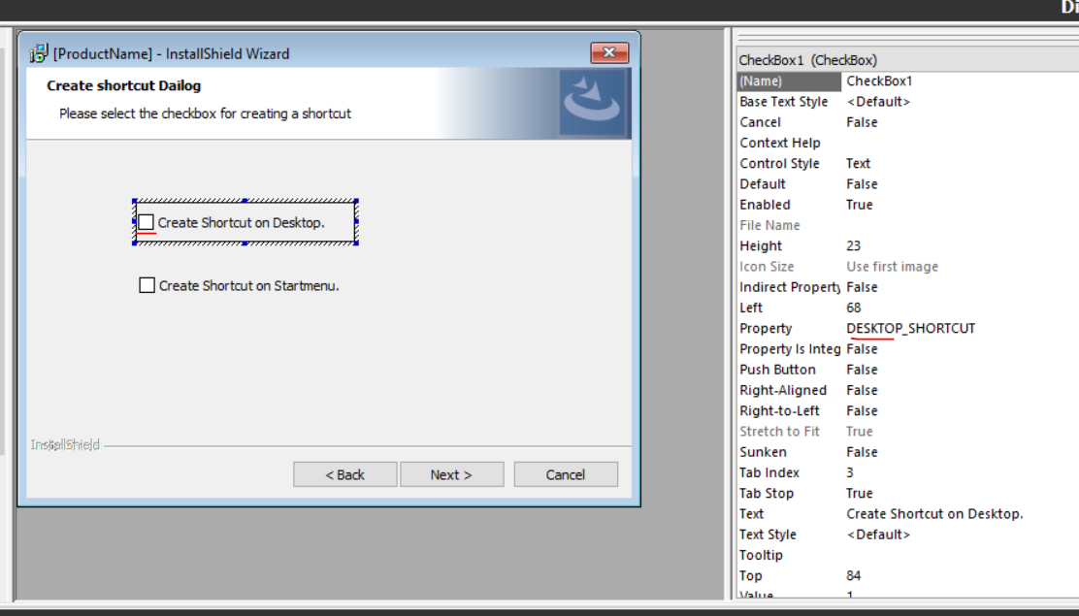Click the InstallShield icon in the dialog title bar
Image resolution: width=1079 pixels, height=616 pixels.
click(x=41, y=53)
